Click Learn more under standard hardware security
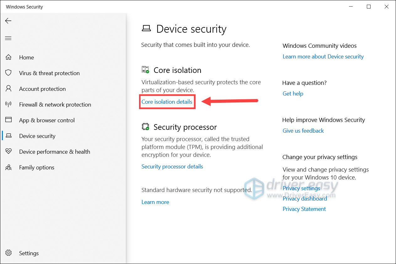The width and height of the screenshot is (396, 264). (155, 202)
